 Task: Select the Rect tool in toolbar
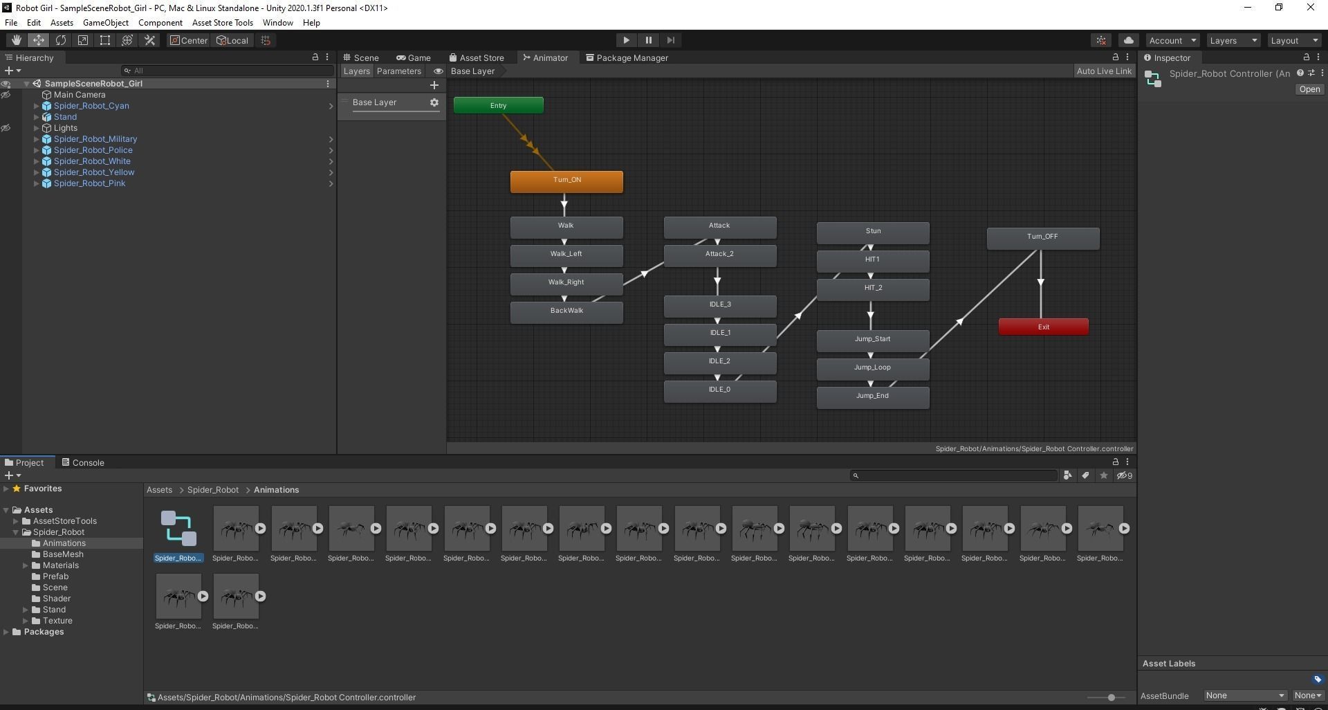[105, 40]
